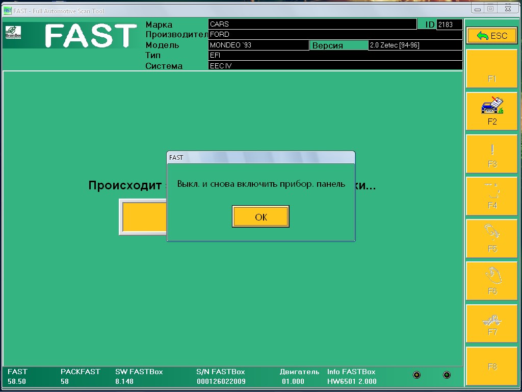Open the F7 vehicle lift function
Screen dimensions: 522x392
tap(492, 323)
